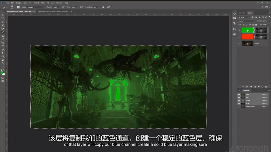The image size is (271, 152).
Task: Delete layer with trash icon
Action: pos(266,86)
